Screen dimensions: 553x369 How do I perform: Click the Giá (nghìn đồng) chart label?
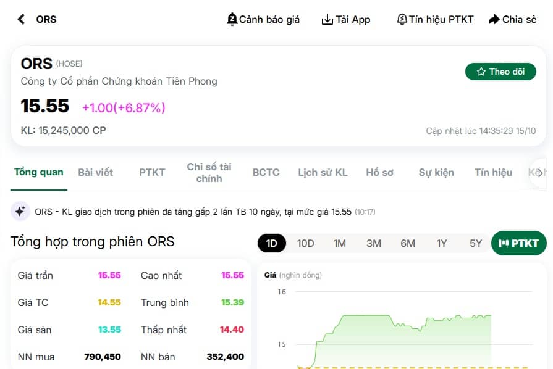coord(293,275)
